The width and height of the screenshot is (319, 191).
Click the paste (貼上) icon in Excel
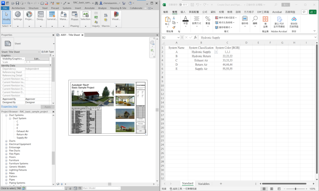tap(167, 19)
